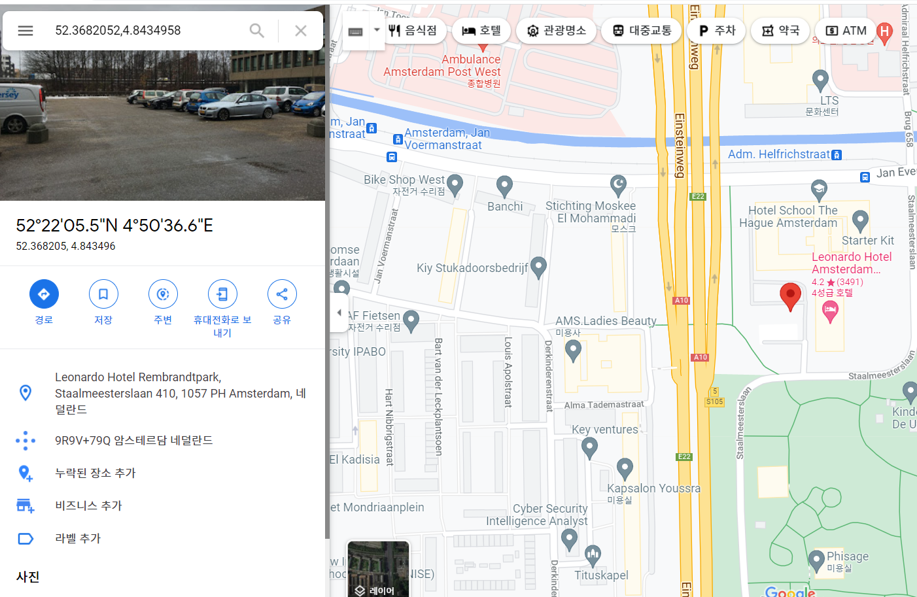Click the Phisage marker

pos(816,561)
